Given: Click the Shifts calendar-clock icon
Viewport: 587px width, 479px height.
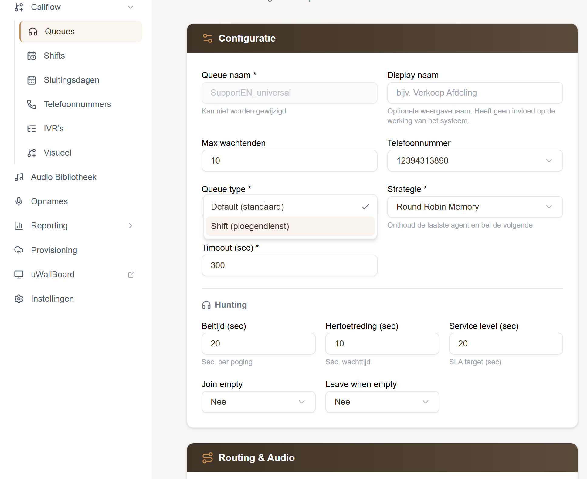Looking at the screenshot, I should click(x=32, y=56).
